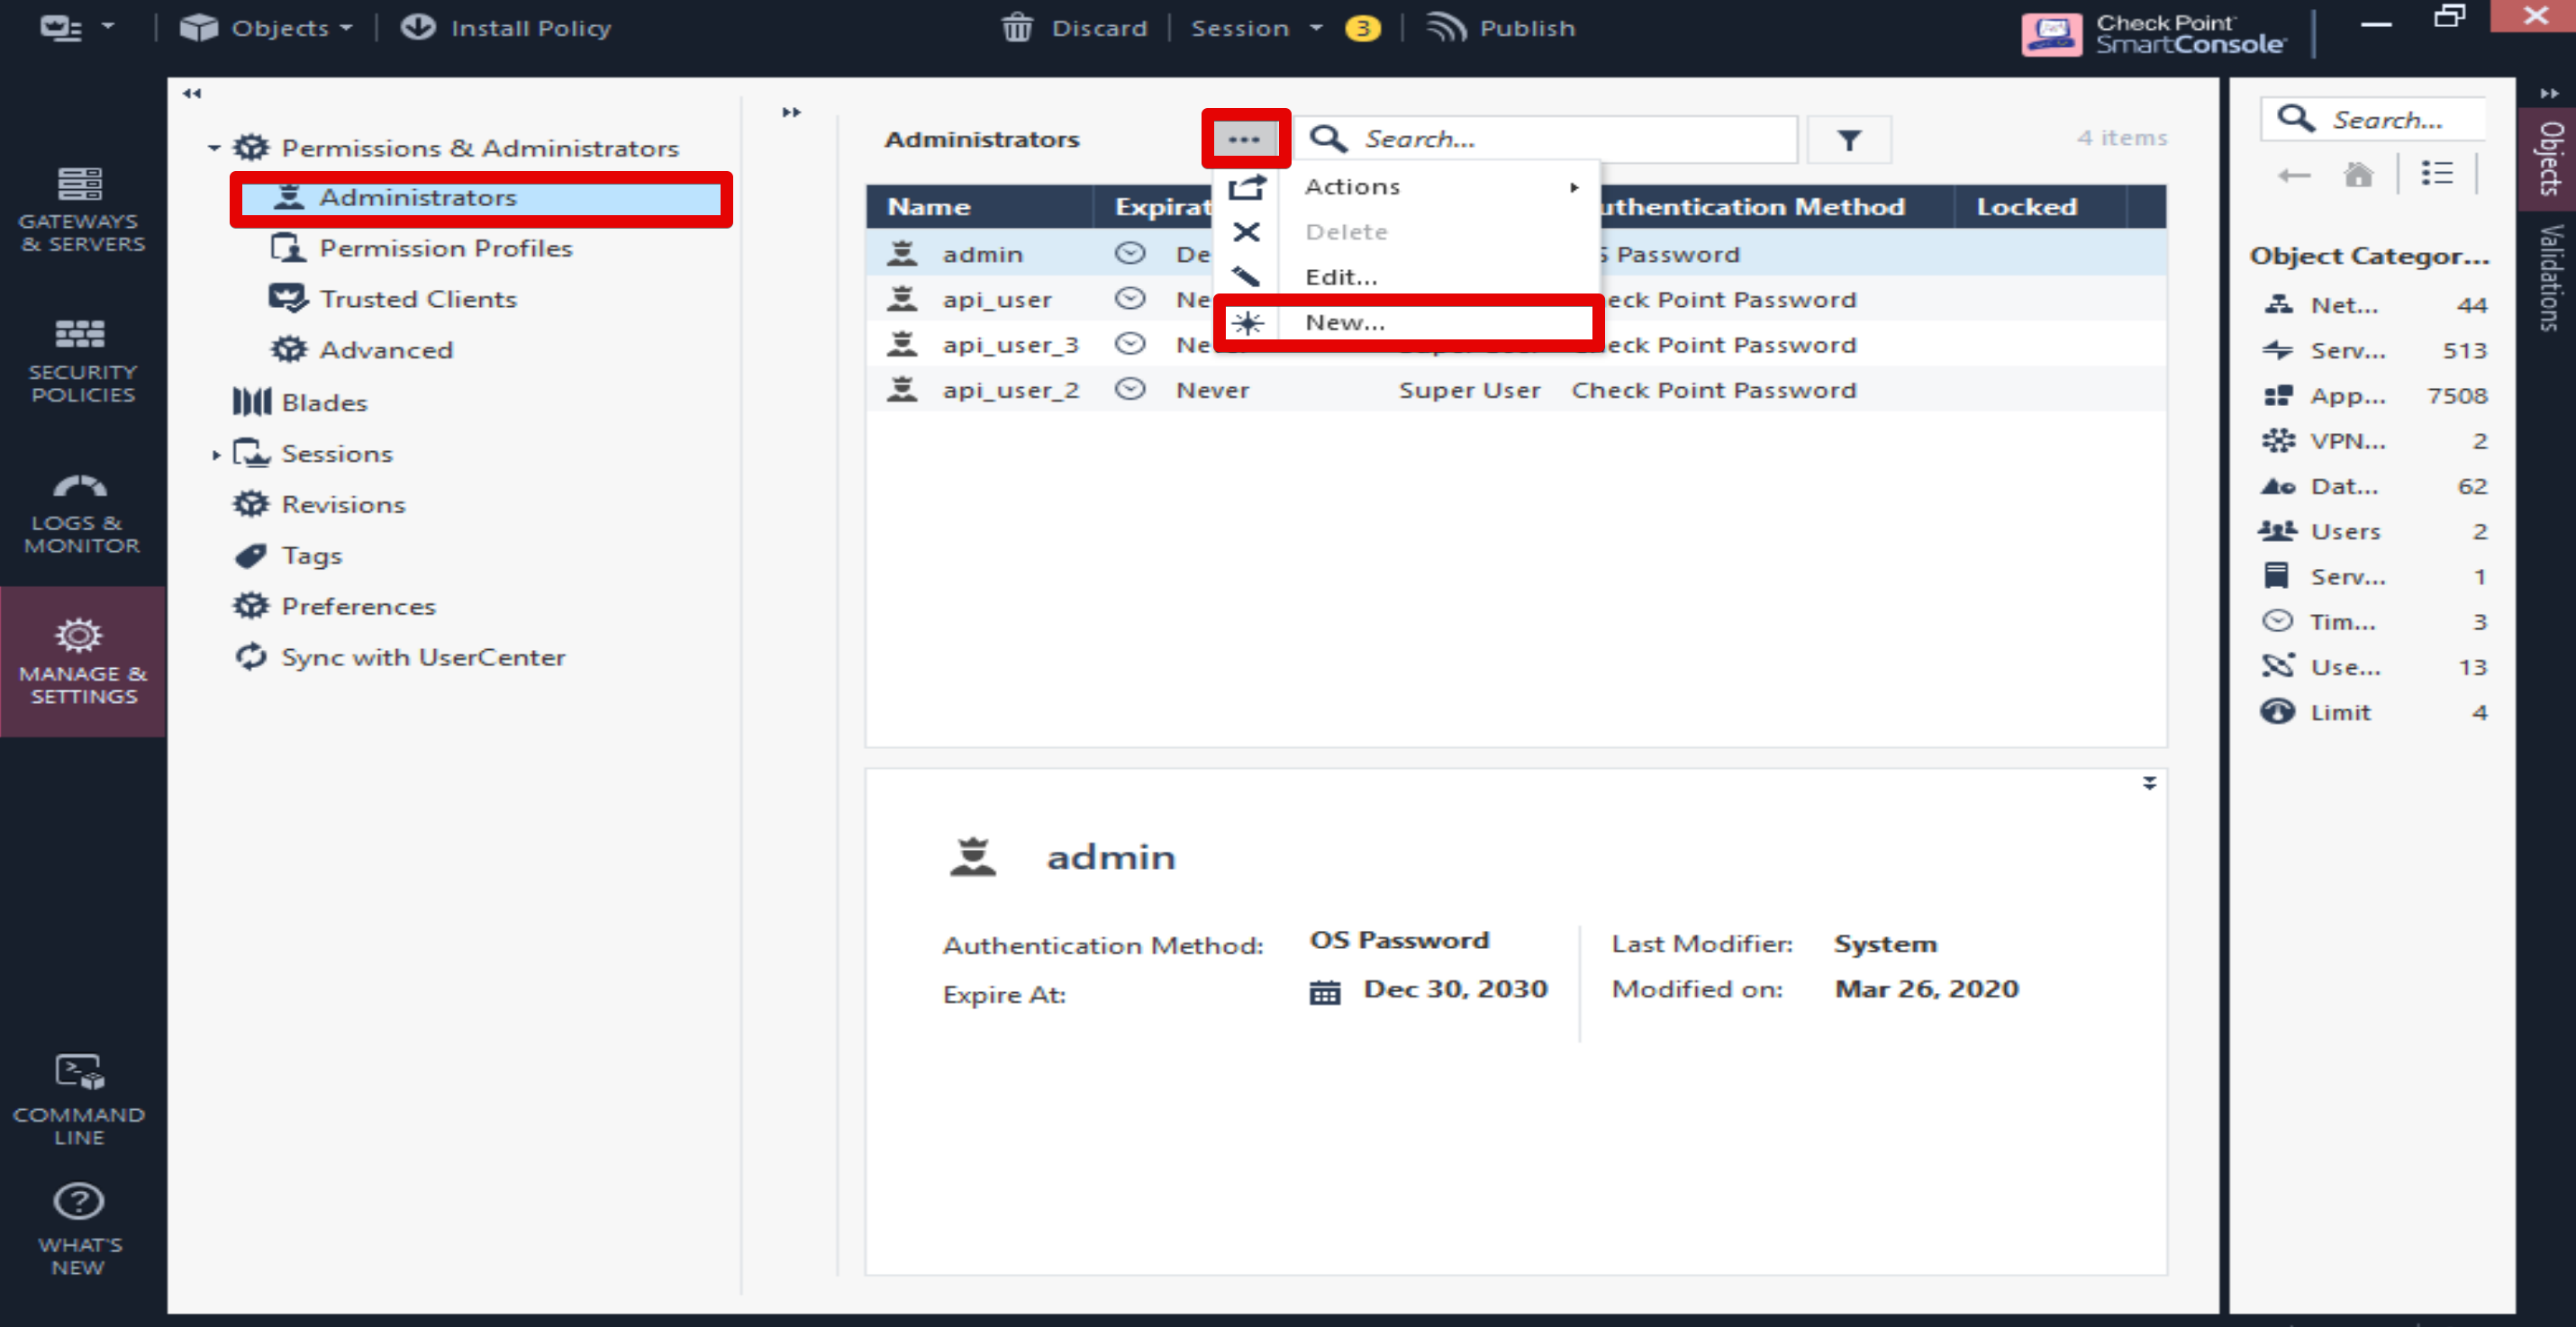
Task: Open Gateways & Servers view
Action: [x=82, y=209]
